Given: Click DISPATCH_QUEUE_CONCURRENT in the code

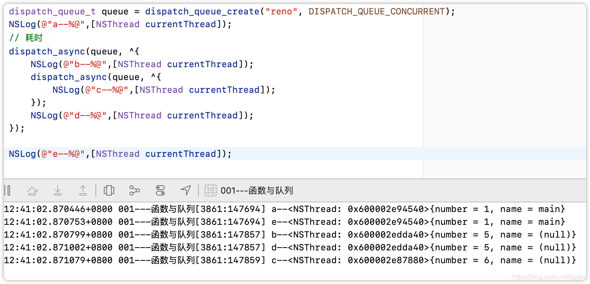Looking at the screenshot, I should 377,12.
